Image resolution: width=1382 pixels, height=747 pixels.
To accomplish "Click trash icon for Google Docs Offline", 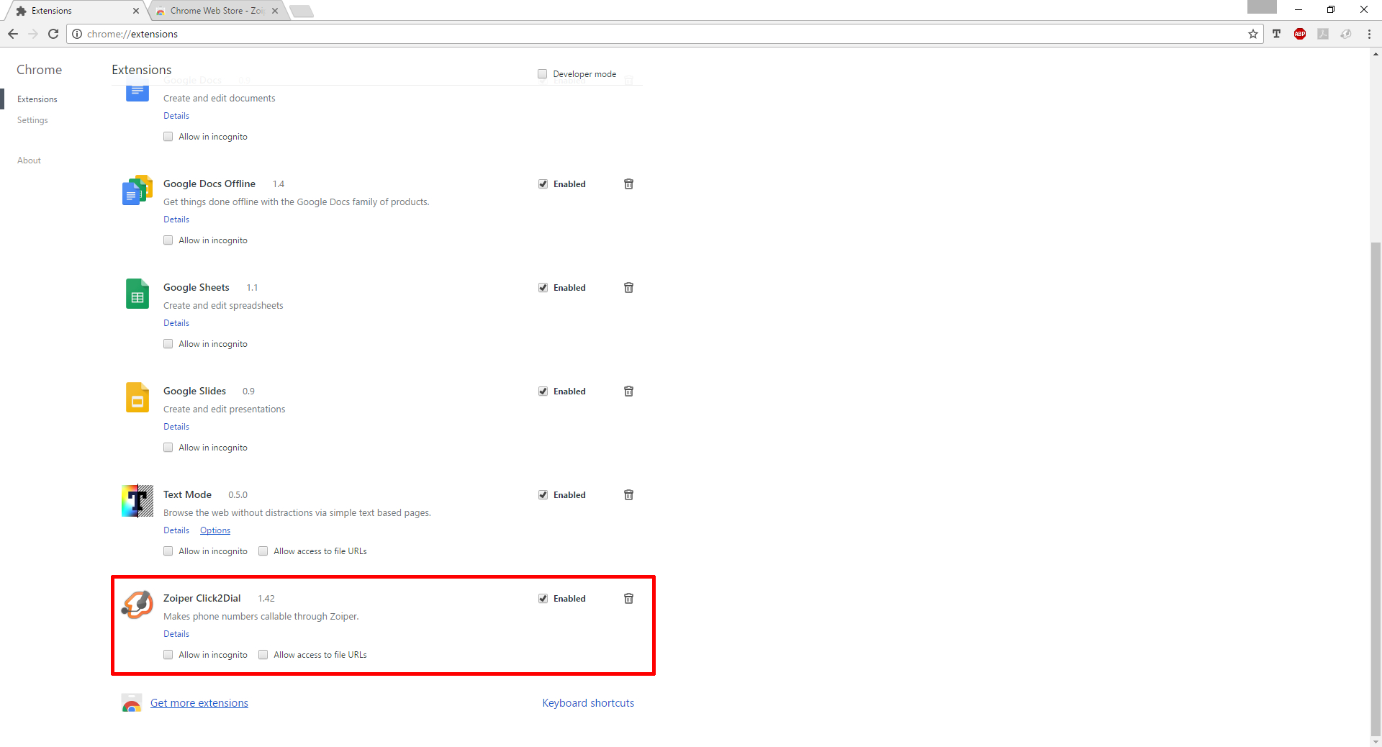I will pyautogui.click(x=628, y=184).
